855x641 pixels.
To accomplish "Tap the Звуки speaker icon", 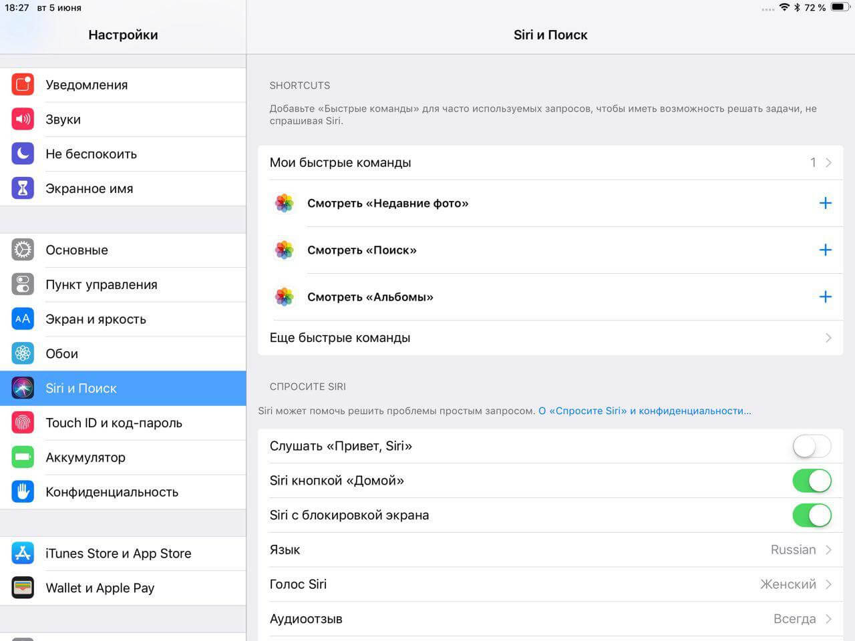I will (x=23, y=120).
